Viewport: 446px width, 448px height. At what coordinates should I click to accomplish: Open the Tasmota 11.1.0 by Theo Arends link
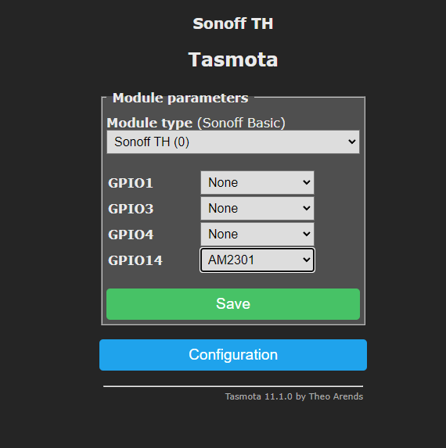294,396
